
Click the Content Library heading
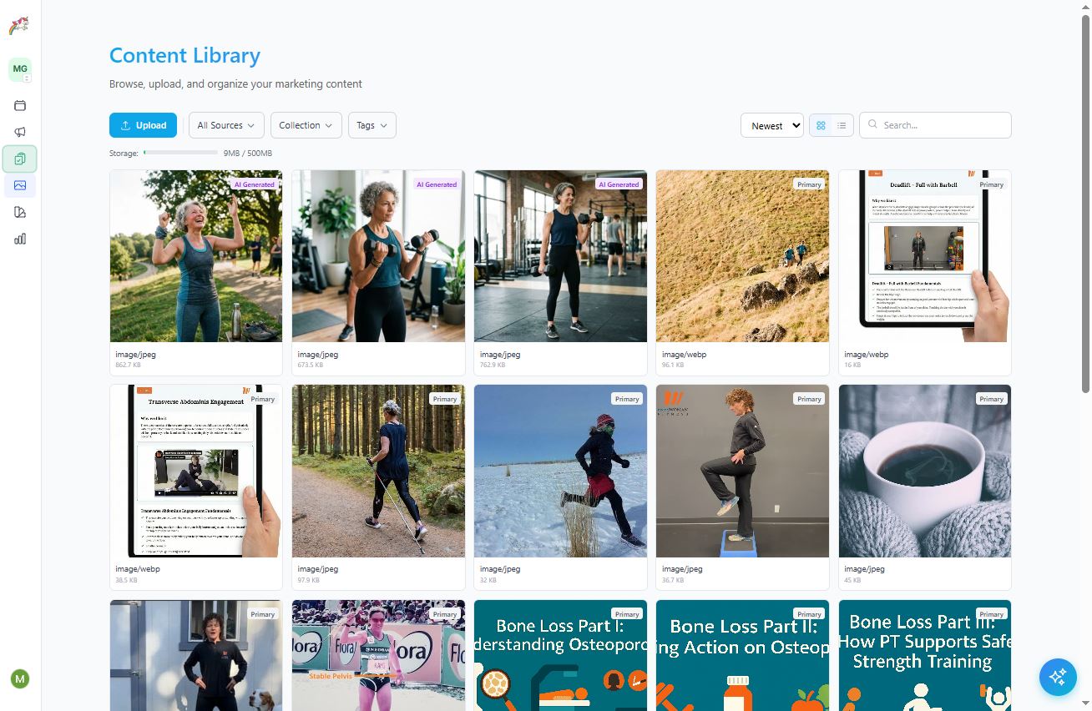click(x=185, y=55)
